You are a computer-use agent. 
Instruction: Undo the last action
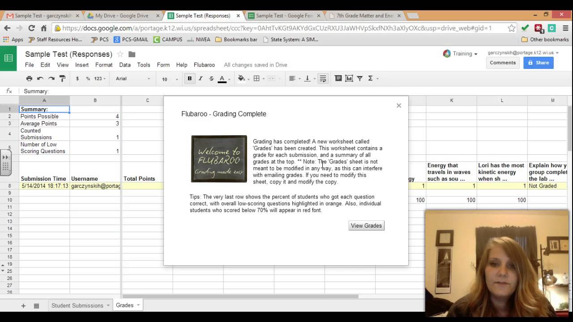point(40,78)
